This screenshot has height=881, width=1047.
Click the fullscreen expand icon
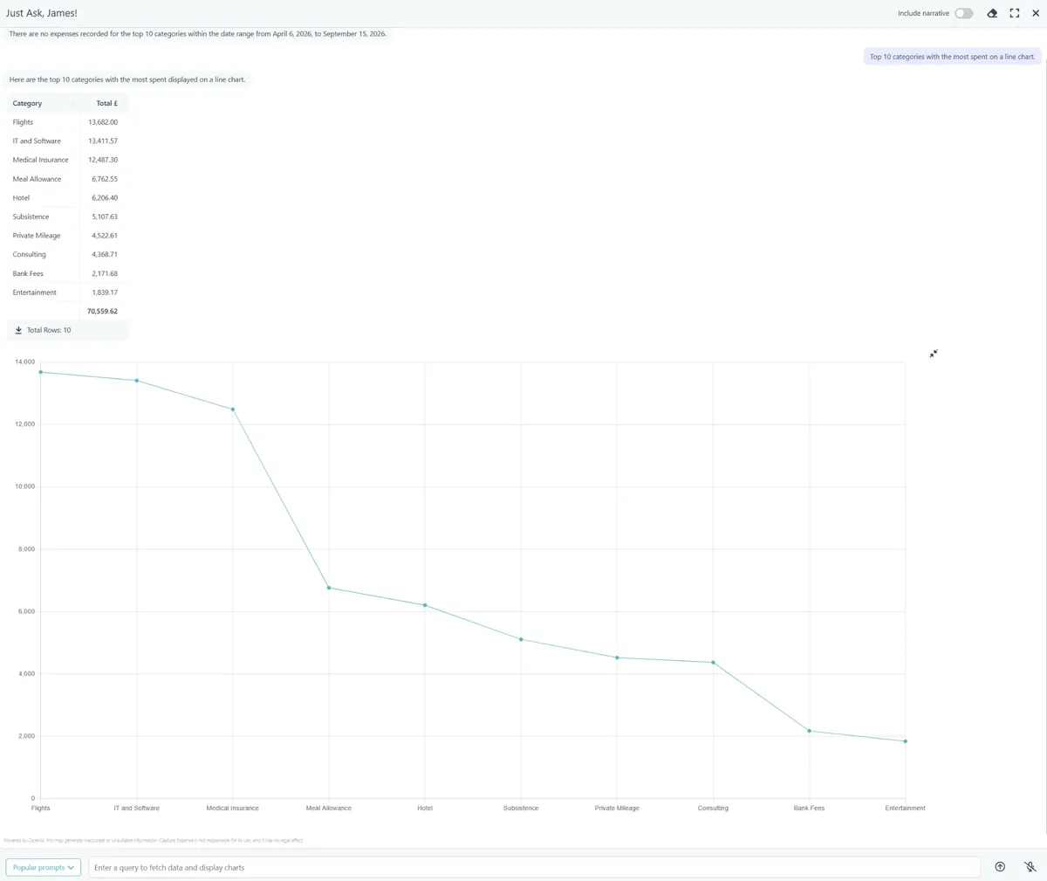(1015, 13)
